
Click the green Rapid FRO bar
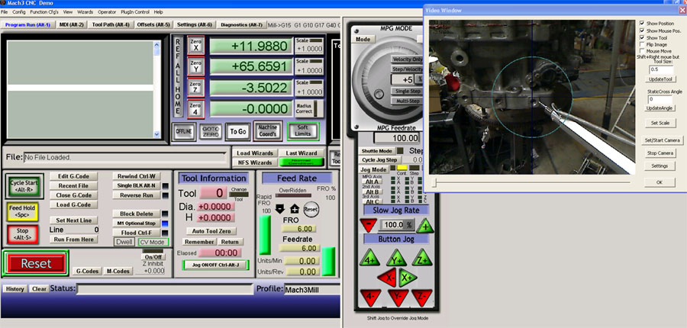click(265, 235)
